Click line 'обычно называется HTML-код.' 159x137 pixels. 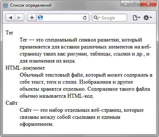[x=57, y=96]
